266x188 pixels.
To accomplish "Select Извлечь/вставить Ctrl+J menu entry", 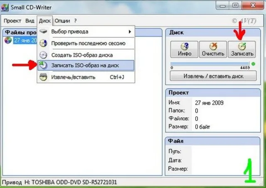I will click(86, 77).
